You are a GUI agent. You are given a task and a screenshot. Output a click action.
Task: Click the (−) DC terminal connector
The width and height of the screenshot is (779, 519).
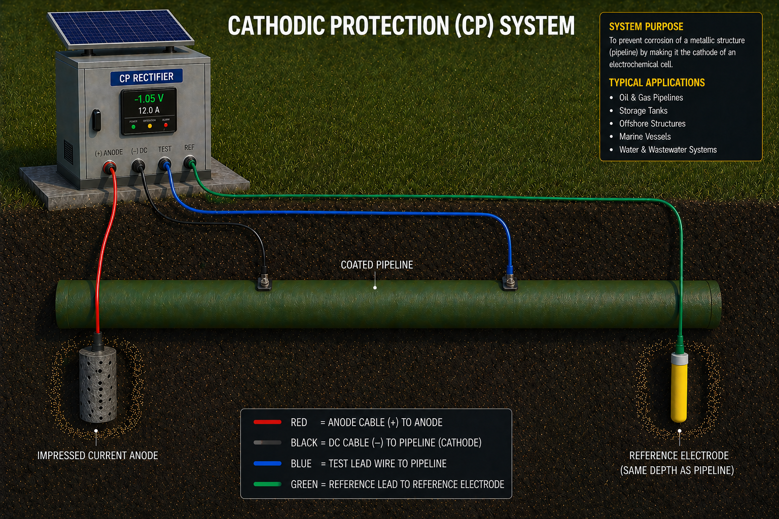pos(138,165)
